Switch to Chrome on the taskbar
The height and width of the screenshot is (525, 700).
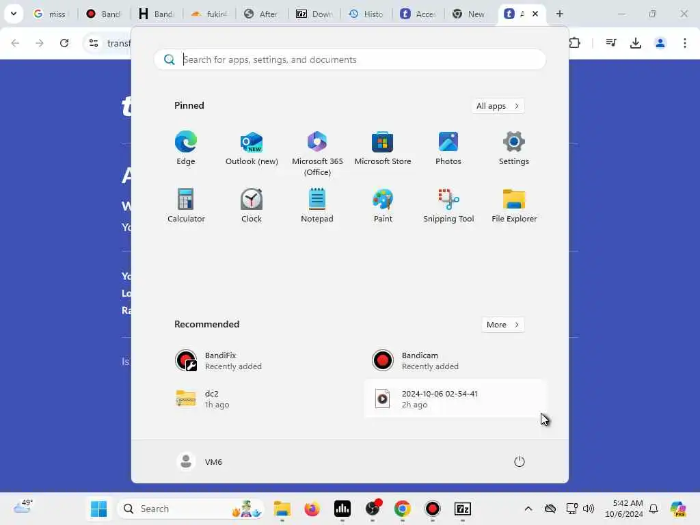pyautogui.click(x=402, y=509)
